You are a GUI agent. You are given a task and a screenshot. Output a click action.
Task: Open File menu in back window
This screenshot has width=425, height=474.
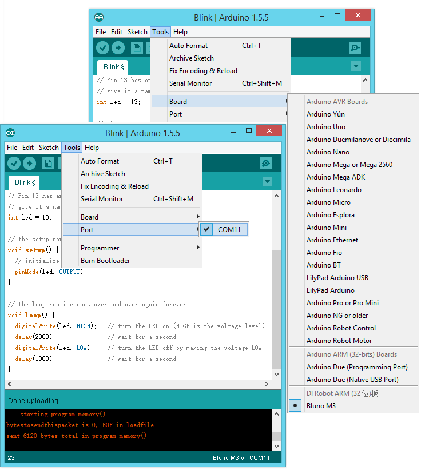[101, 32]
